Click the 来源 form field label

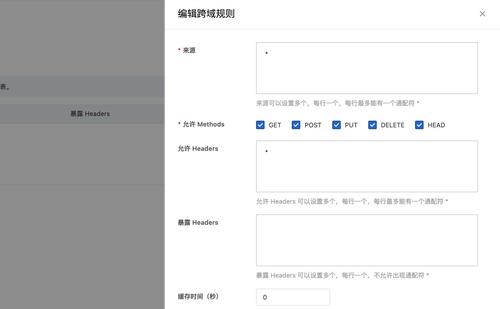click(x=189, y=50)
